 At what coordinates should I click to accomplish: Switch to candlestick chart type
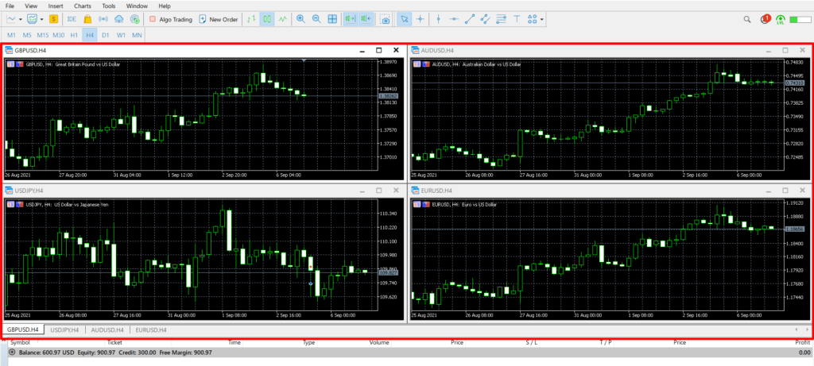[x=267, y=19]
